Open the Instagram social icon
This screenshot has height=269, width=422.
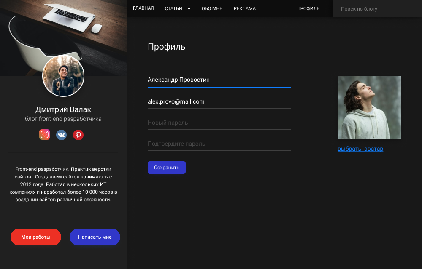[x=44, y=135]
